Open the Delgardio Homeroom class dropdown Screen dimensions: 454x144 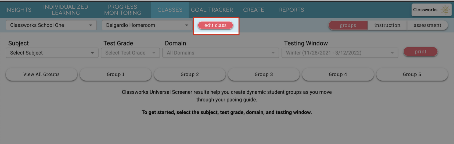click(x=147, y=25)
